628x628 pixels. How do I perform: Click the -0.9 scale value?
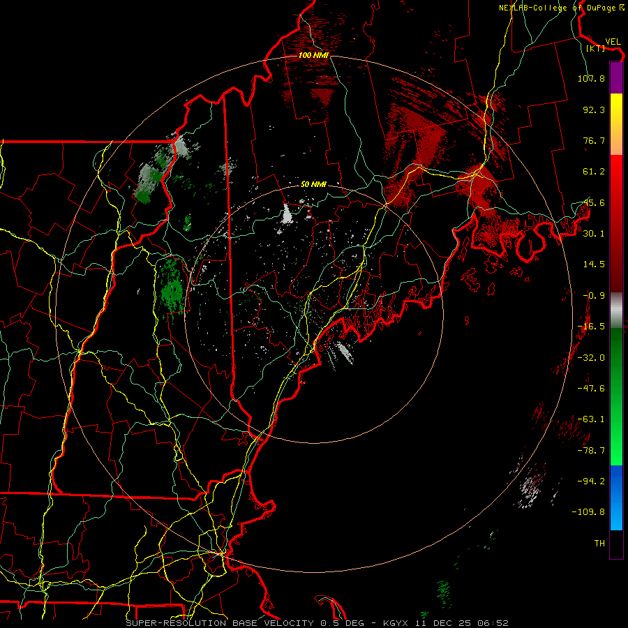click(594, 296)
